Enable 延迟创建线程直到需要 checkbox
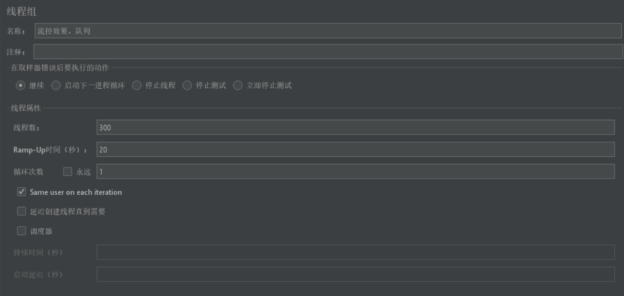This screenshot has height=296, width=624. pyautogui.click(x=21, y=211)
